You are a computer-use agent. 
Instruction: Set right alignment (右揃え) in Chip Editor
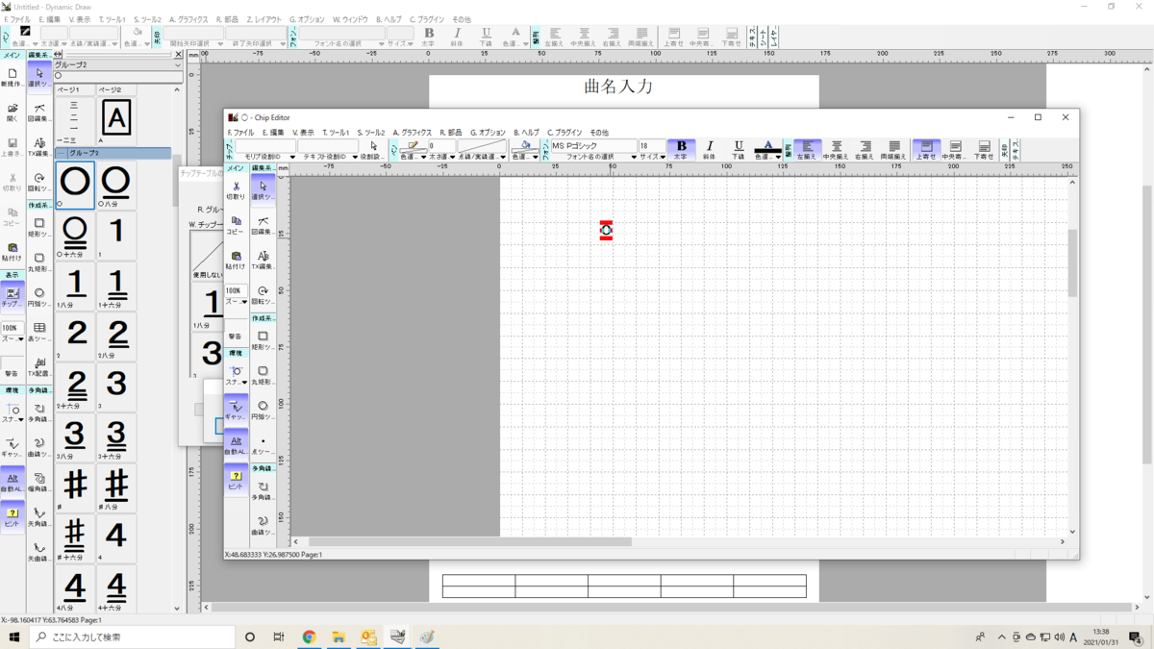click(x=865, y=149)
